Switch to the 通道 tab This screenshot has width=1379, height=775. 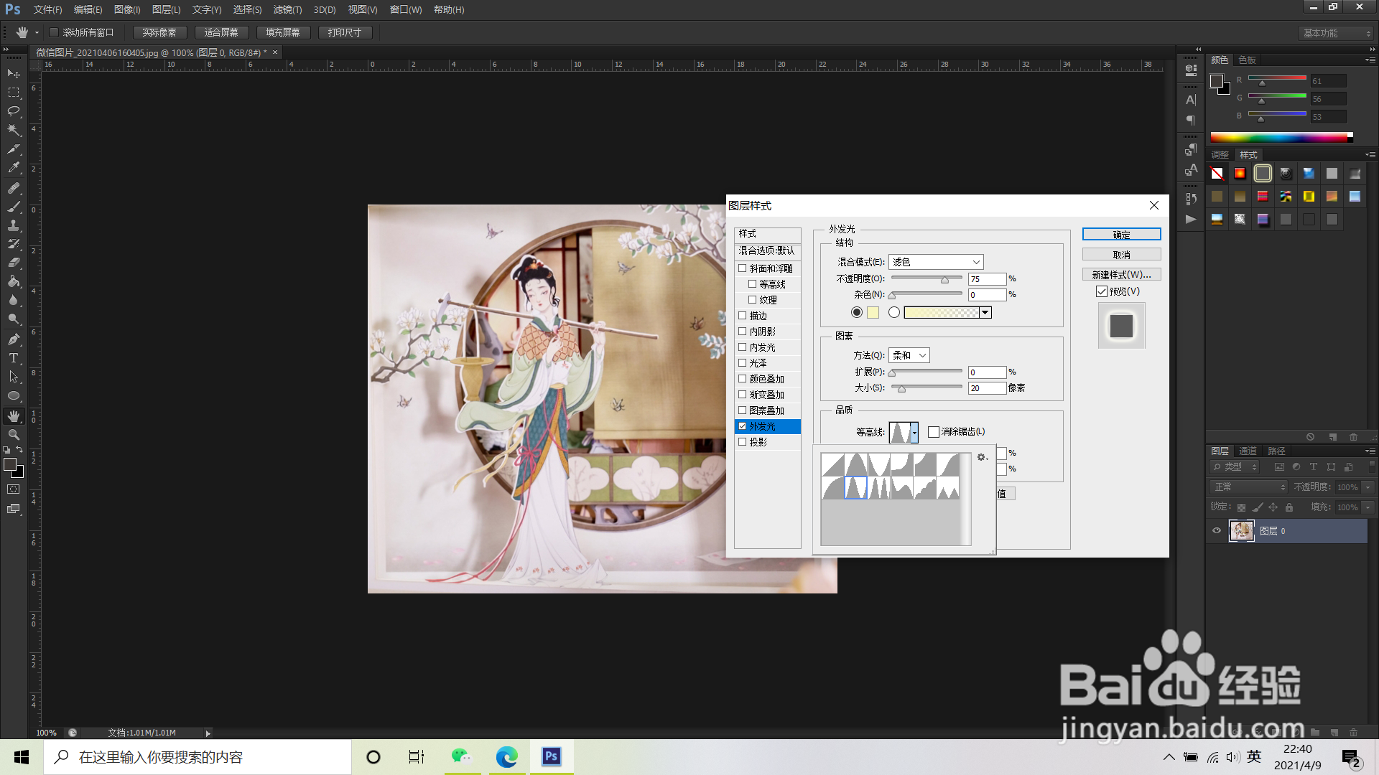(x=1248, y=451)
